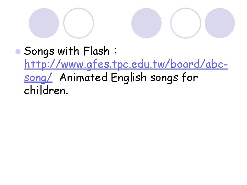
Task: Click the word "Songs" in heading
Action: (x=39, y=51)
